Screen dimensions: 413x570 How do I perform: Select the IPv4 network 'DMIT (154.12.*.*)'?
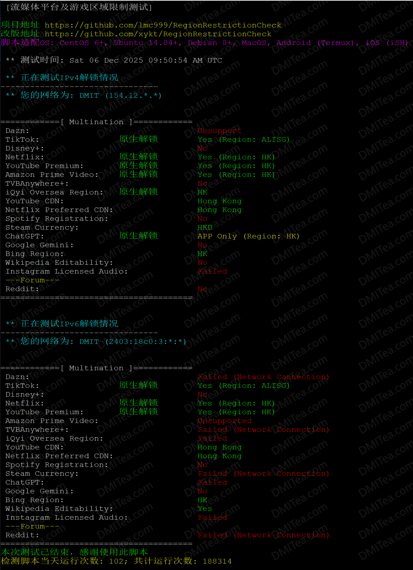120,95
